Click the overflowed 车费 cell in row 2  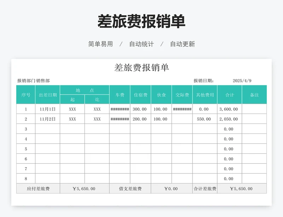120,119
